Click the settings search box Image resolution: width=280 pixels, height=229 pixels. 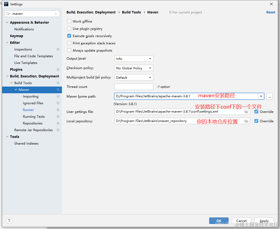coord(32,14)
